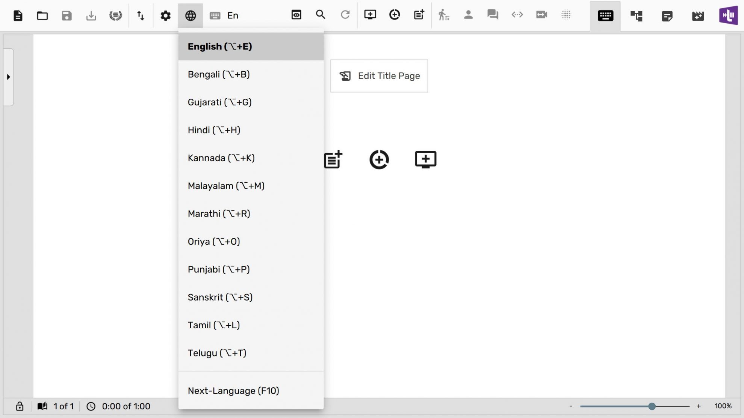Screen dimensions: 744x418
Task: Open the folder icon in toolbar
Action: point(42,15)
